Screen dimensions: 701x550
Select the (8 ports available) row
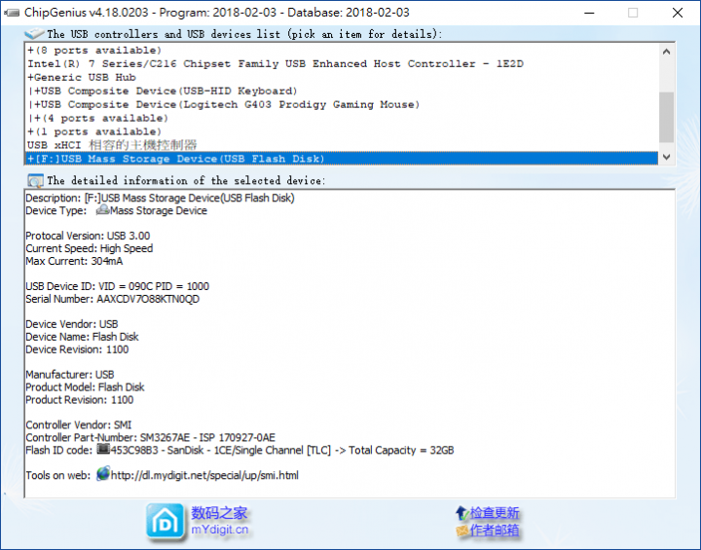tap(342, 50)
